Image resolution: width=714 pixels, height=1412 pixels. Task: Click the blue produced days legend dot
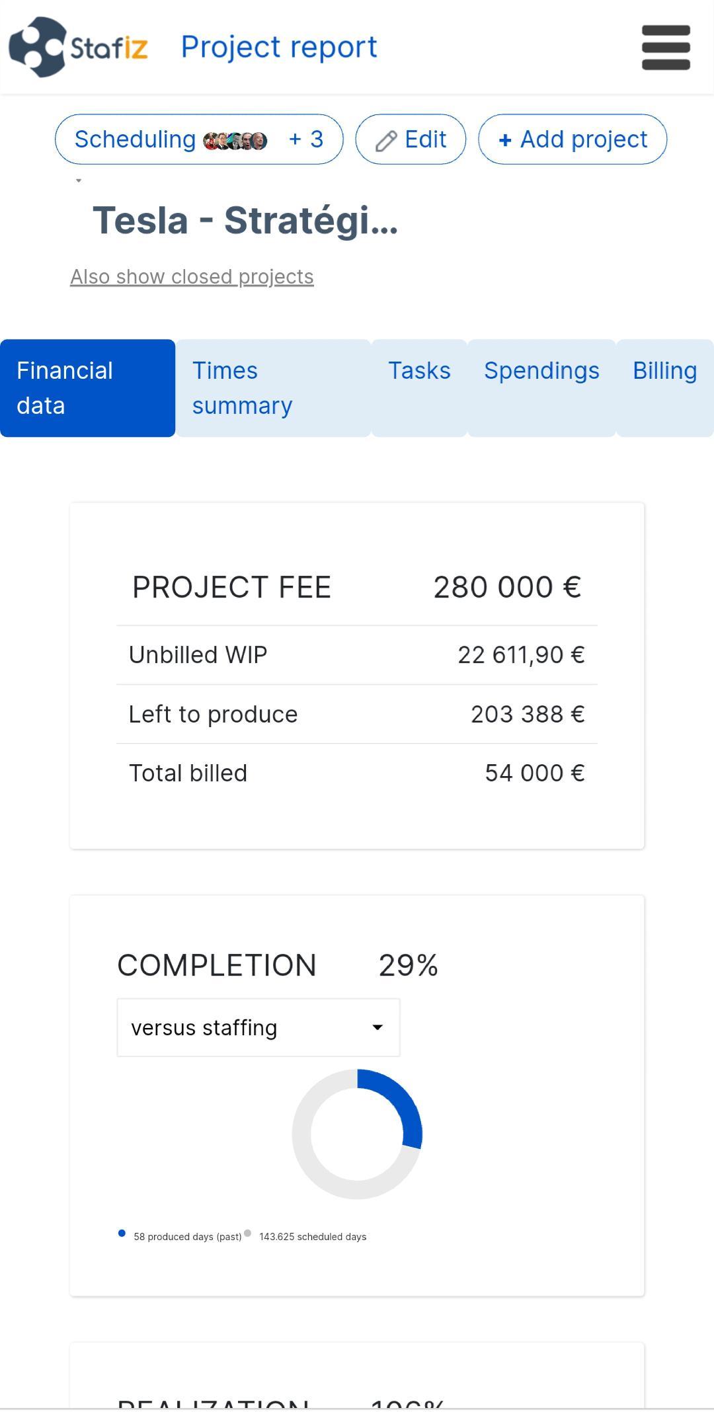coord(122,1233)
